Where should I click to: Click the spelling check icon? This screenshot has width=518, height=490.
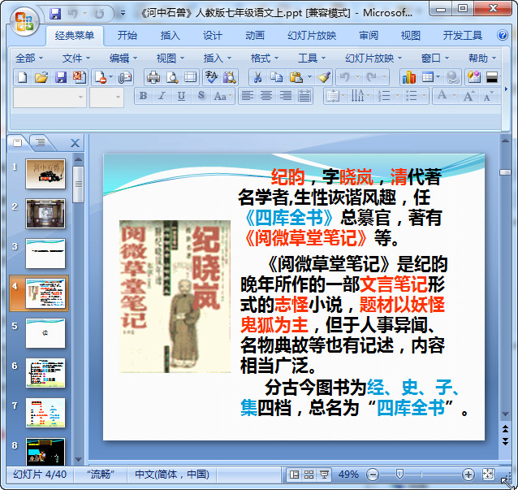[x=211, y=77]
